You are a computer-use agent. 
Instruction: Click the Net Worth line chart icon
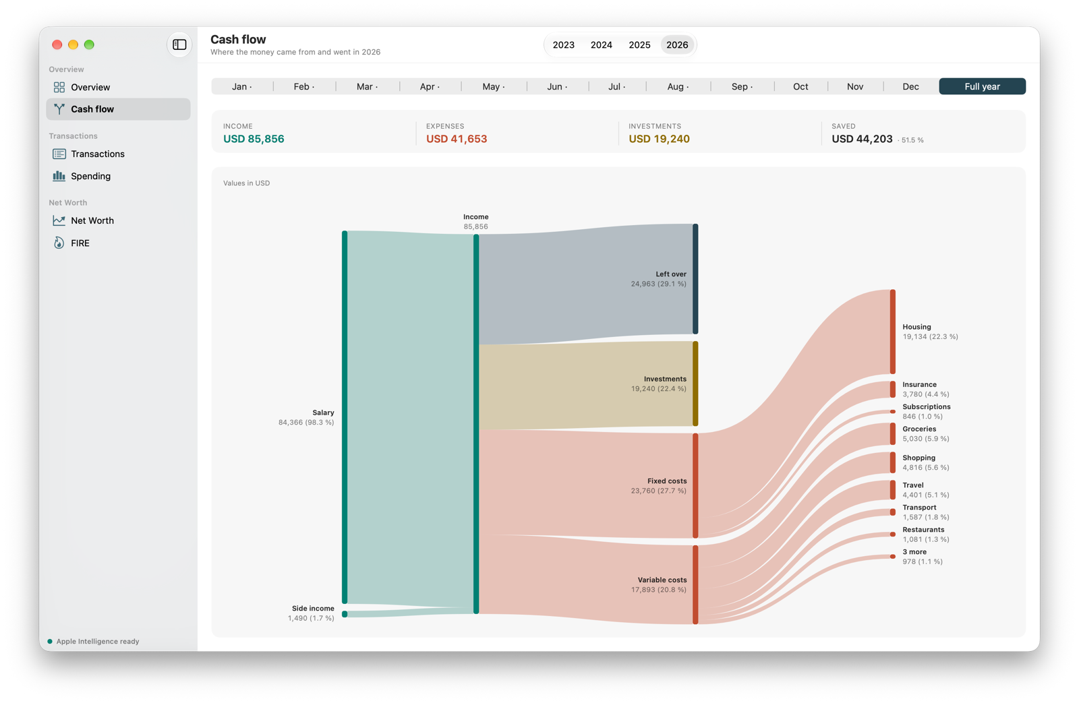click(59, 220)
